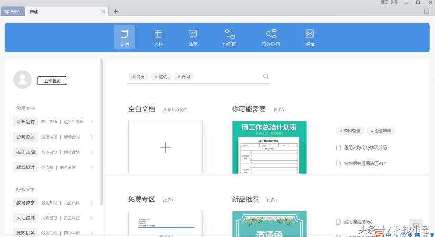
Task: Click the 员工转正 sub-link
Action: [71, 218]
